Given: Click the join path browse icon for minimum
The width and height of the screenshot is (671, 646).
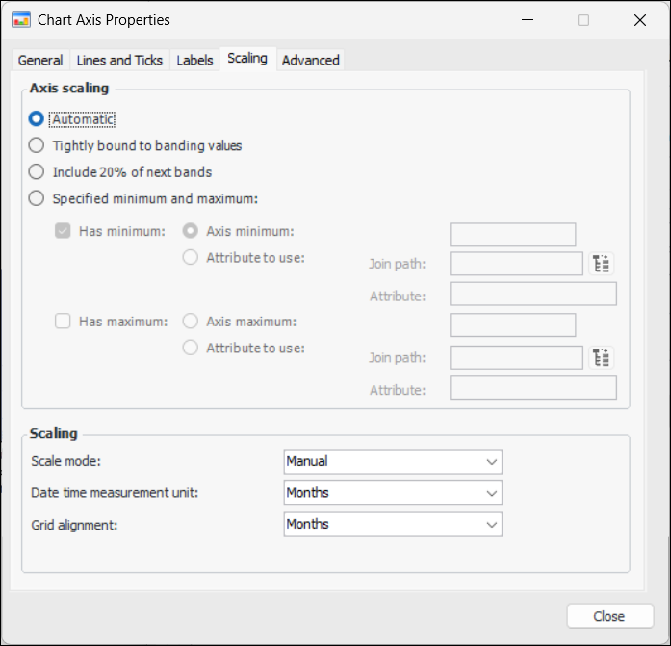Looking at the screenshot, I should pos(602,264).
